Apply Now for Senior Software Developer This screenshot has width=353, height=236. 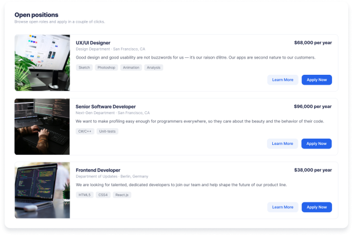pyautogui.click(x=316, y=144)
